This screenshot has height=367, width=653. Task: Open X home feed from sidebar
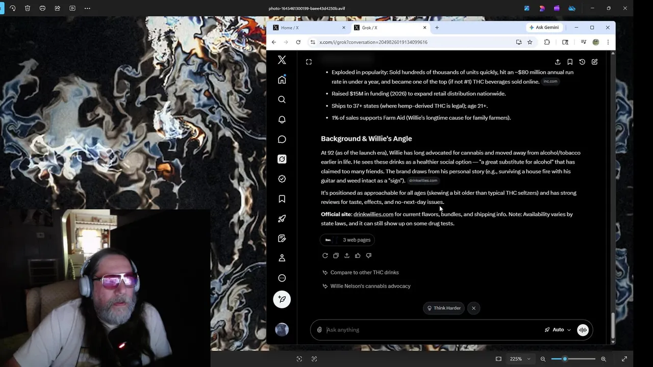pos(282,80)
